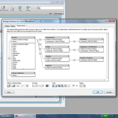Click the graph horizontal scrollbar right arrow
This screenshot has height=118, width=118.
click(105, 80)
